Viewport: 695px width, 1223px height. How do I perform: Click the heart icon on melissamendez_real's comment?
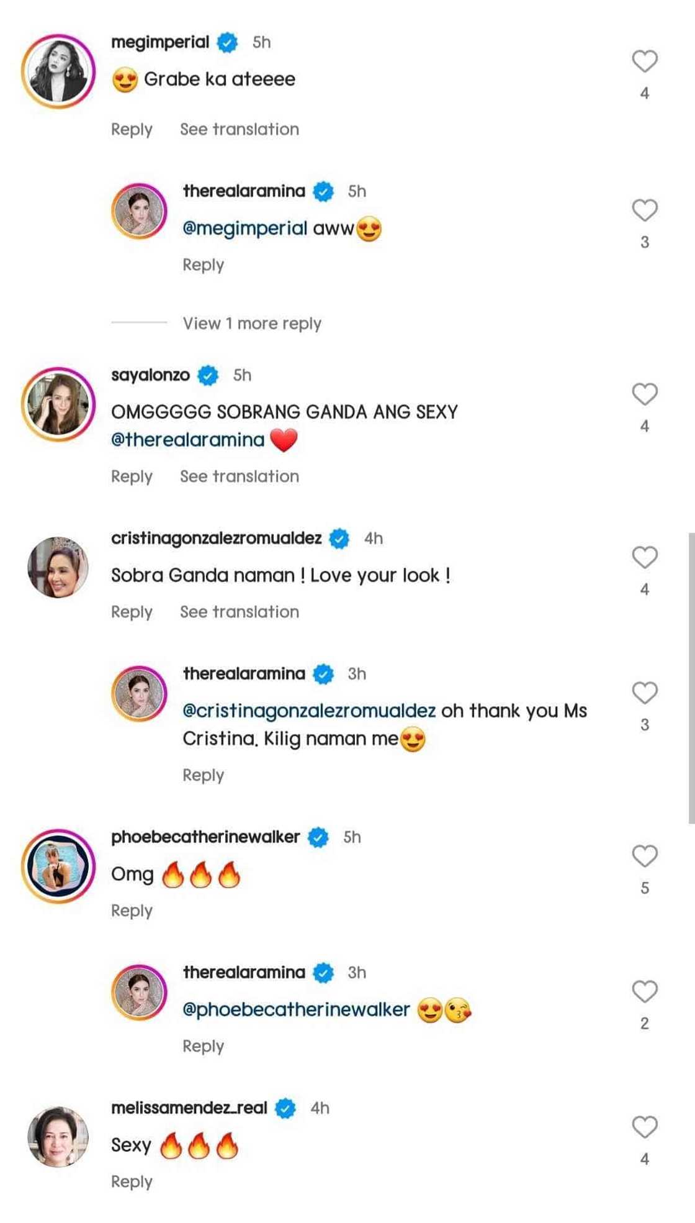coord(643,1125)
